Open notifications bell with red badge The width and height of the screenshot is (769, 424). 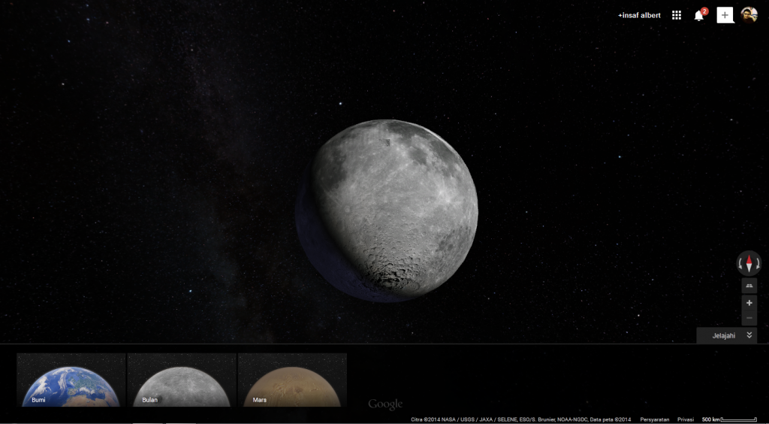tap(699, 15)
